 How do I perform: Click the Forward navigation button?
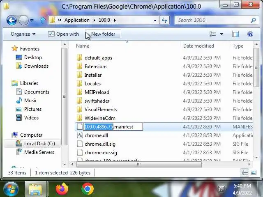click(23, 20)
